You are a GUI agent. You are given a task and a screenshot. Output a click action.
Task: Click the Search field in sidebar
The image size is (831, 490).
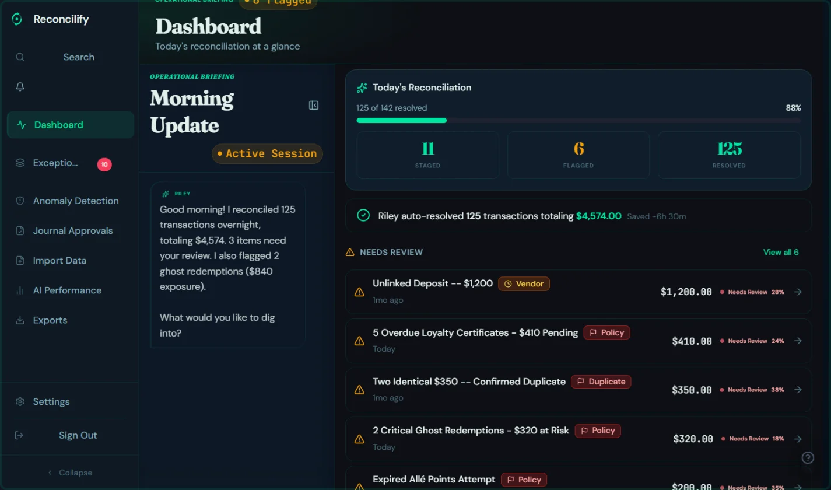[x=79, y=57]
